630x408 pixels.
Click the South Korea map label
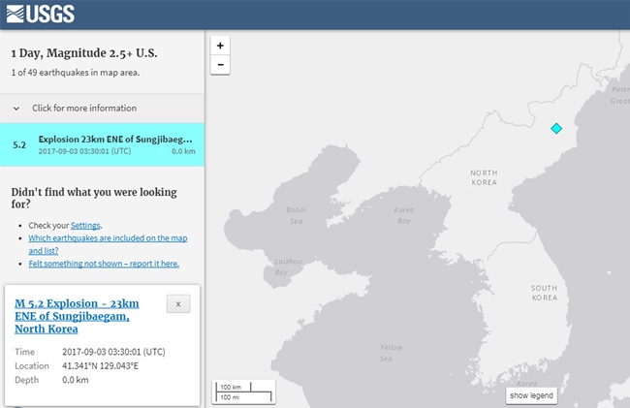coord(543,293)
